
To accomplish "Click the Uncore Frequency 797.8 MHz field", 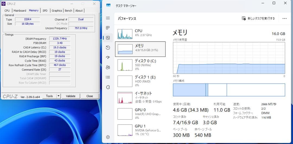I will point(81,28).
